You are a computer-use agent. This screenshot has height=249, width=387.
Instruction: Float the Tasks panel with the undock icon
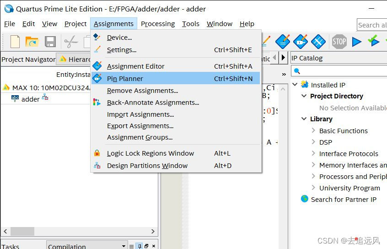tap(146, 246)
